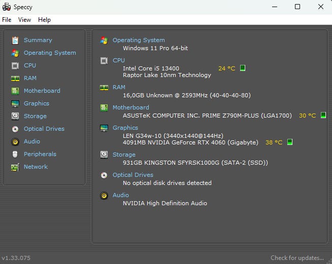Click CPU chip icon in summary panel
Image resolution: width=332 pixels, height=264 pixels.
click(x=104, y=61)
